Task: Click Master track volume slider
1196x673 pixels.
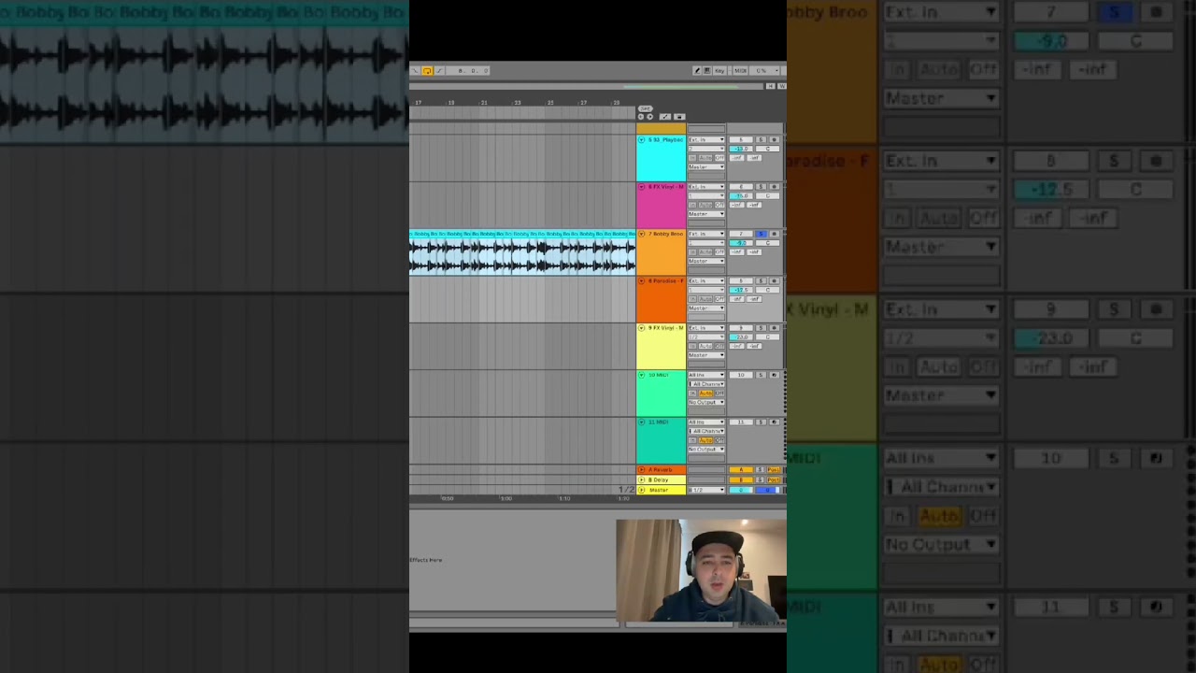Action: tap(741, 490)
